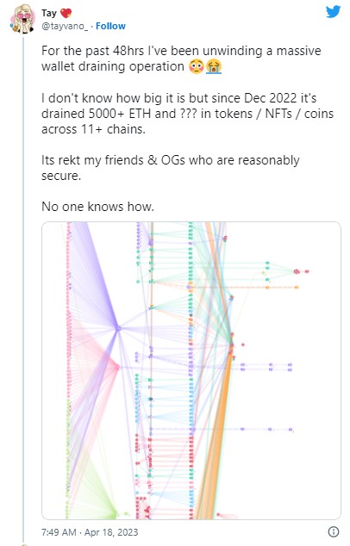Click the Twitter bird logo
The width and height of the screenshot is (350, 546).
(333, 12)
